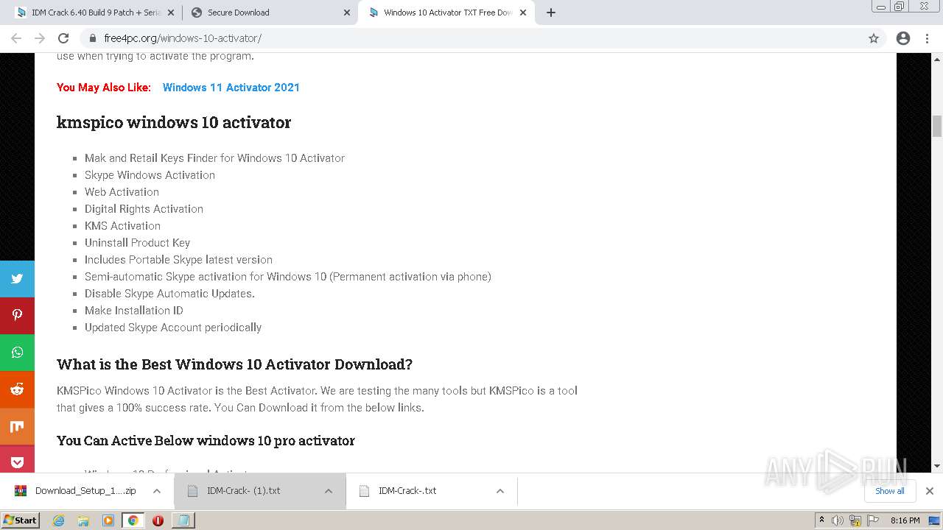This screenshot has width=943, height=530.
Task: Reload the current page
Action: coord(63,38)
